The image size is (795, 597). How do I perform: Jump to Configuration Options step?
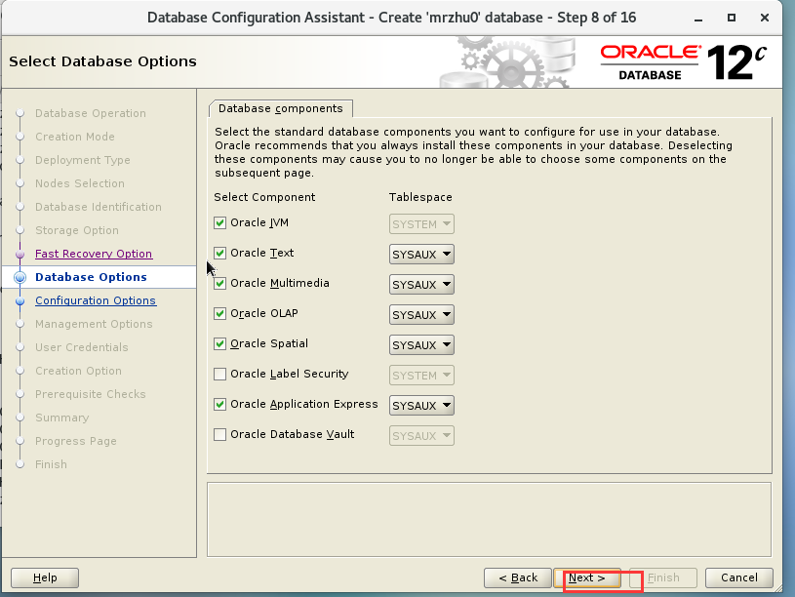point(96,300)
